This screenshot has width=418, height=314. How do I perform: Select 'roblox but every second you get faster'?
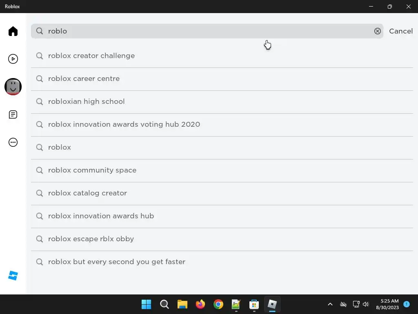[222, 262]
